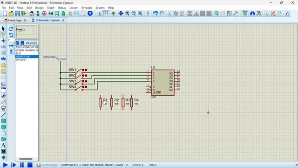
Task: Open the Library menu
Action: (74, 8)
